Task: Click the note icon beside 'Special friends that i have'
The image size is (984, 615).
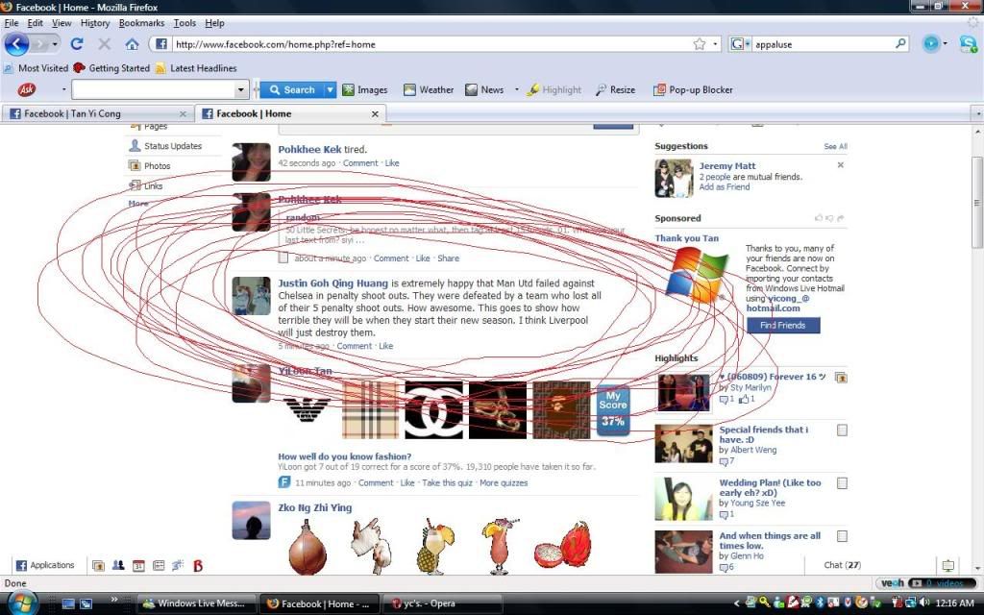Action: pyautogui.click(x=842, y=430)
